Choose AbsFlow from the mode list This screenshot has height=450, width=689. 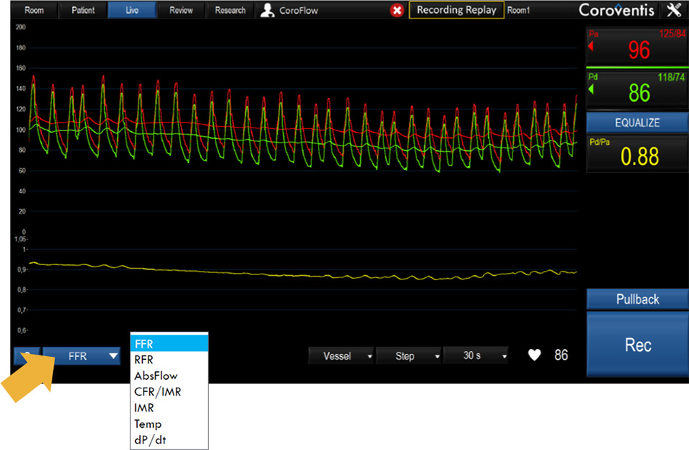[169, 376]
